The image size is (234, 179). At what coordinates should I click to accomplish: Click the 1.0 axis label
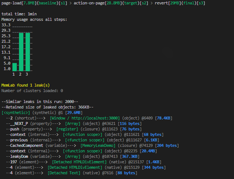point(7,69)
